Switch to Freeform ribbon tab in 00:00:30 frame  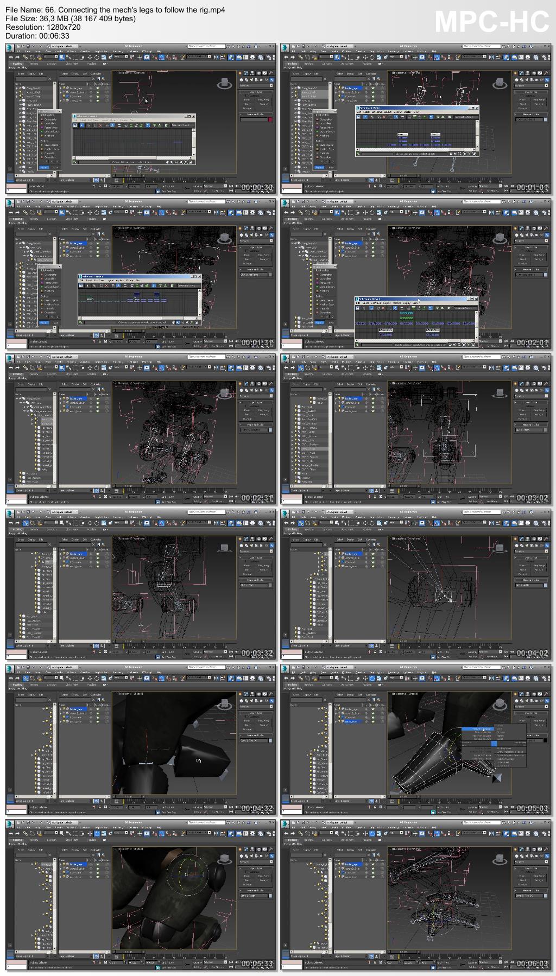(33, 64)
